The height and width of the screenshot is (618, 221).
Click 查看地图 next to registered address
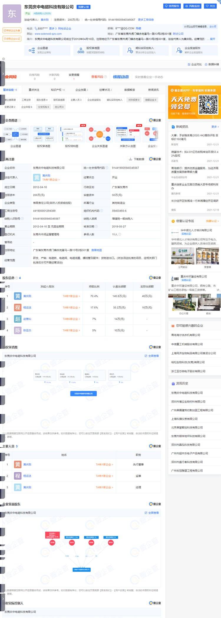point(96,250)
